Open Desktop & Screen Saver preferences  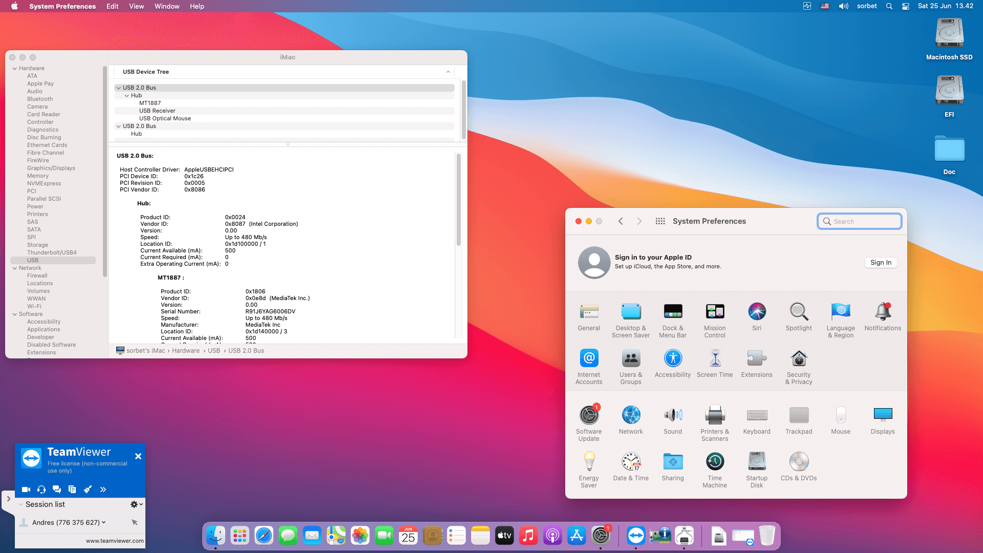pyautogui.click(x=631, y=321)
